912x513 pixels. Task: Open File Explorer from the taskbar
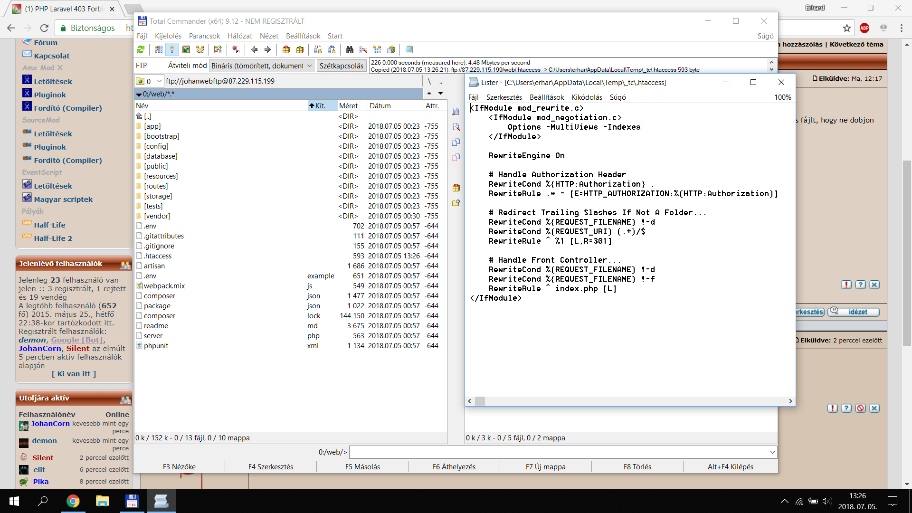[102, 501]
